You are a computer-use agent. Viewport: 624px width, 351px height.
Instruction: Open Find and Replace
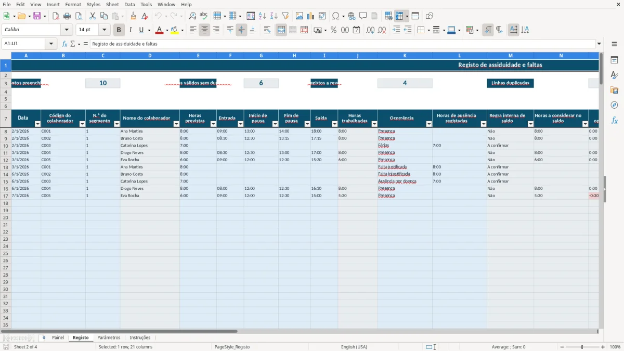point(192,16)
